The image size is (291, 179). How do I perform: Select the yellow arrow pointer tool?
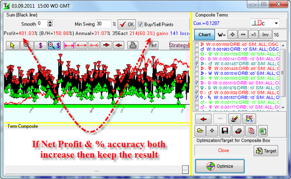coord(13,45)
